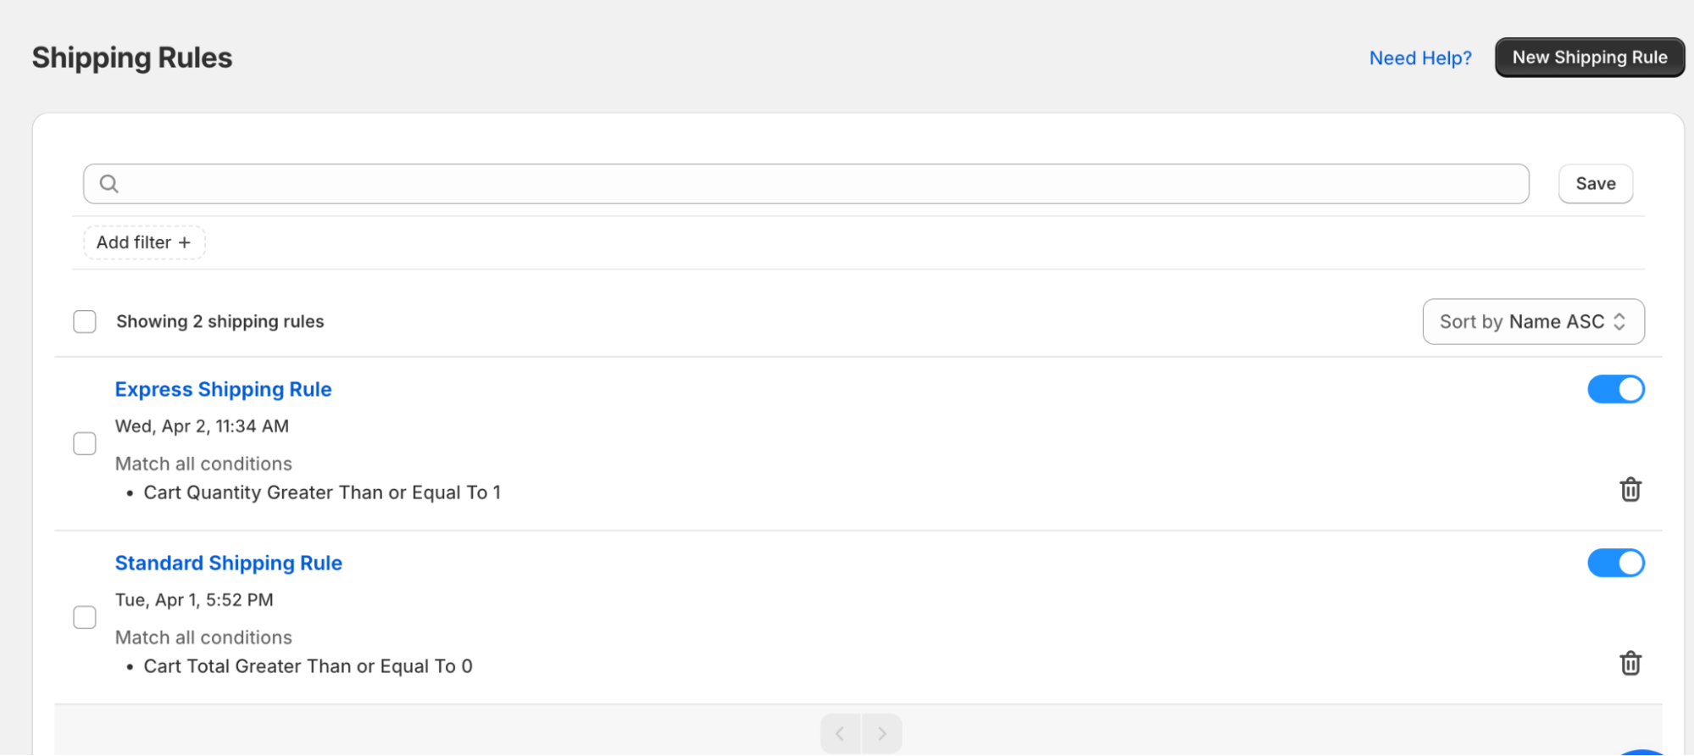This screenshot has height=756, width=1694.
Task: Click the Need Help? link
Action: coord(1420,58)
